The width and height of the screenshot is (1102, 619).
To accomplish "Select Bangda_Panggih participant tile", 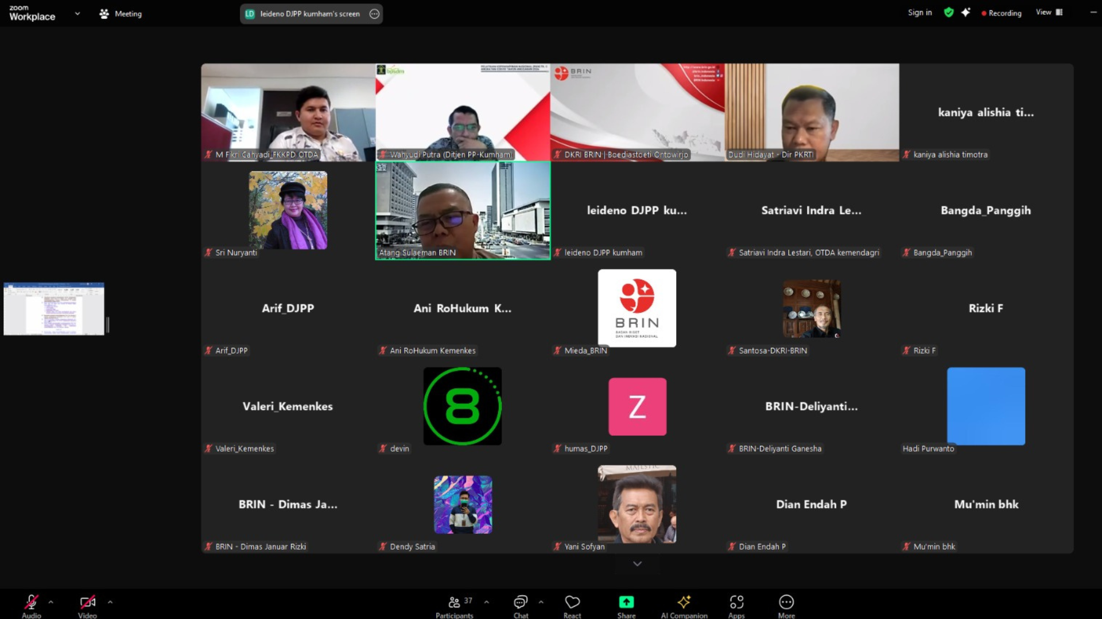I will pyautogui.click(x=986, y=210).
